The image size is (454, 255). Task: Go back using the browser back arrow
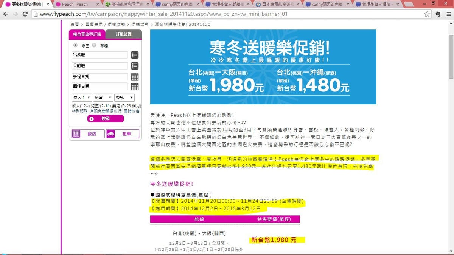(x=6, y=14)
